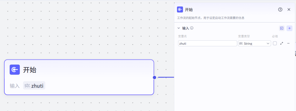Open the help question mark icon
The width and height of the screenshot is (296, 111).
tap(280, 10)
